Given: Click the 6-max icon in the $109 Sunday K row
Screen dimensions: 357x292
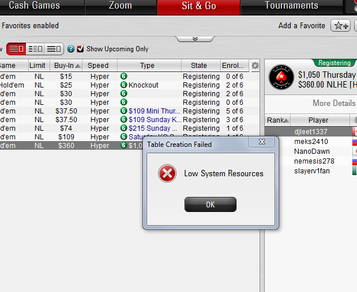Looking at the screenshot, I should click(x=123, y=119).
